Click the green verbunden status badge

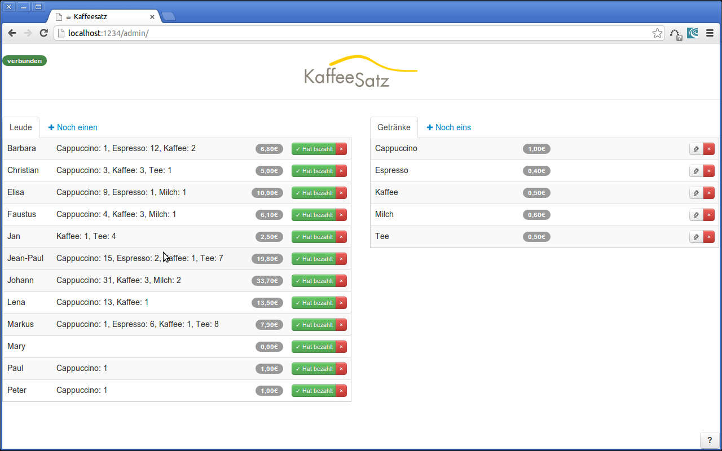[24, 61]
